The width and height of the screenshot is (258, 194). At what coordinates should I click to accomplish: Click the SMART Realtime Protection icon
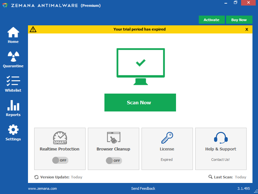click(60, 138)
